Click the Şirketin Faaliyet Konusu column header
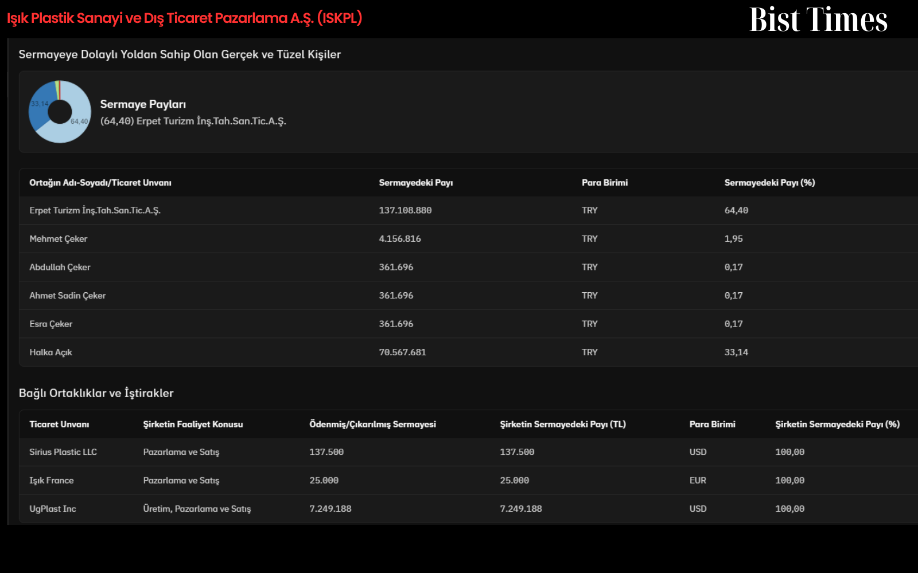918x573 pixels. click(x=193, y=425)
